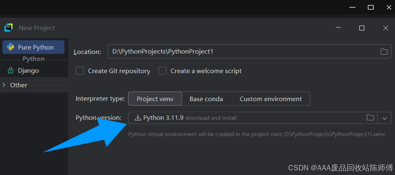Viewport: 395px width, 175px height.
Task: Click the lock icon next to Django
Action: pyautogui.click(x=11, y=70)
